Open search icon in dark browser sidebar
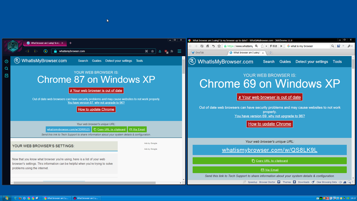This screenshot has width=357, height=201. coord(6,68)
